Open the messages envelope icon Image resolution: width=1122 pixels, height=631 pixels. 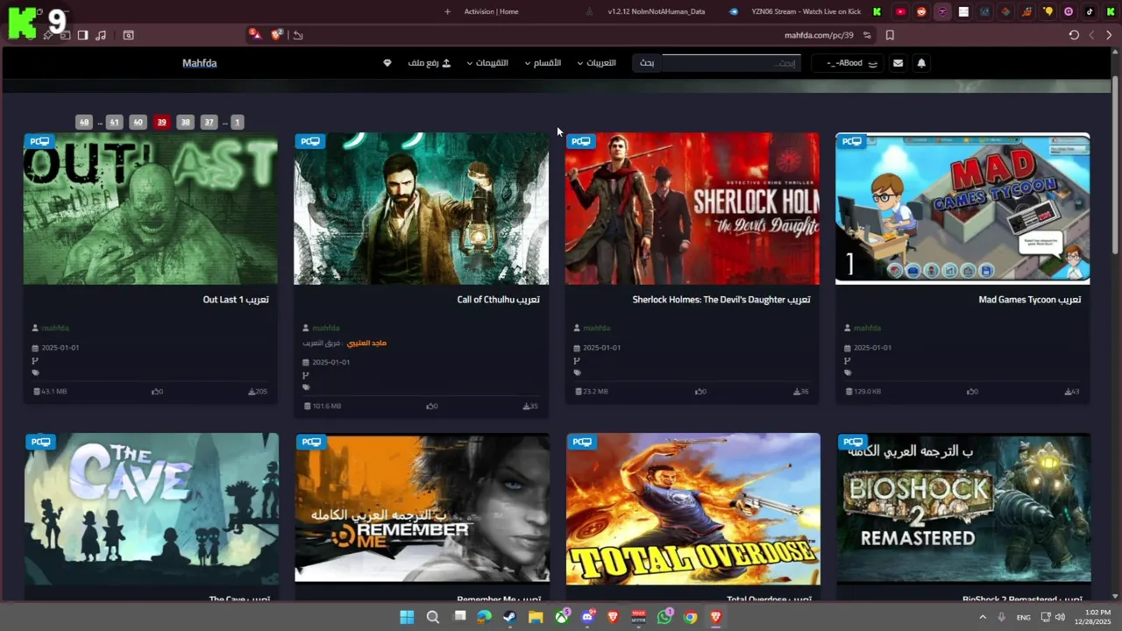pyautogui.click(x=898, y=63)
